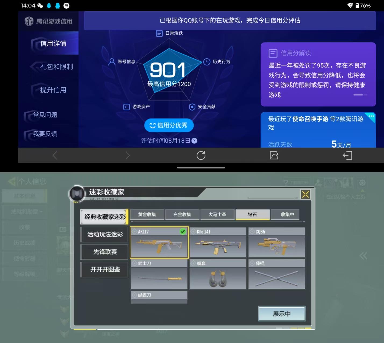Viewport: 384px width, 343px height.
Task: Select the AK117 weapon card
Action: click(x=159, y=243)
